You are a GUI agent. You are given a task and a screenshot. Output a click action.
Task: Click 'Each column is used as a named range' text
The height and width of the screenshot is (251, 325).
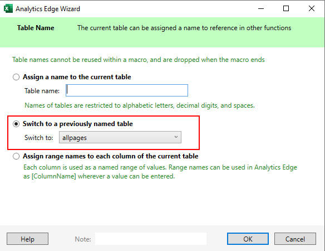click(x=160, y=172)
